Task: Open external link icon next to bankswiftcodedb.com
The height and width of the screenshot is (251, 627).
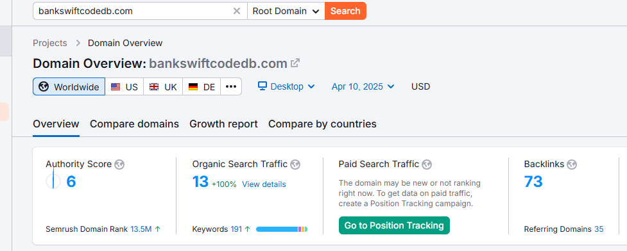Action: point(295,63)
